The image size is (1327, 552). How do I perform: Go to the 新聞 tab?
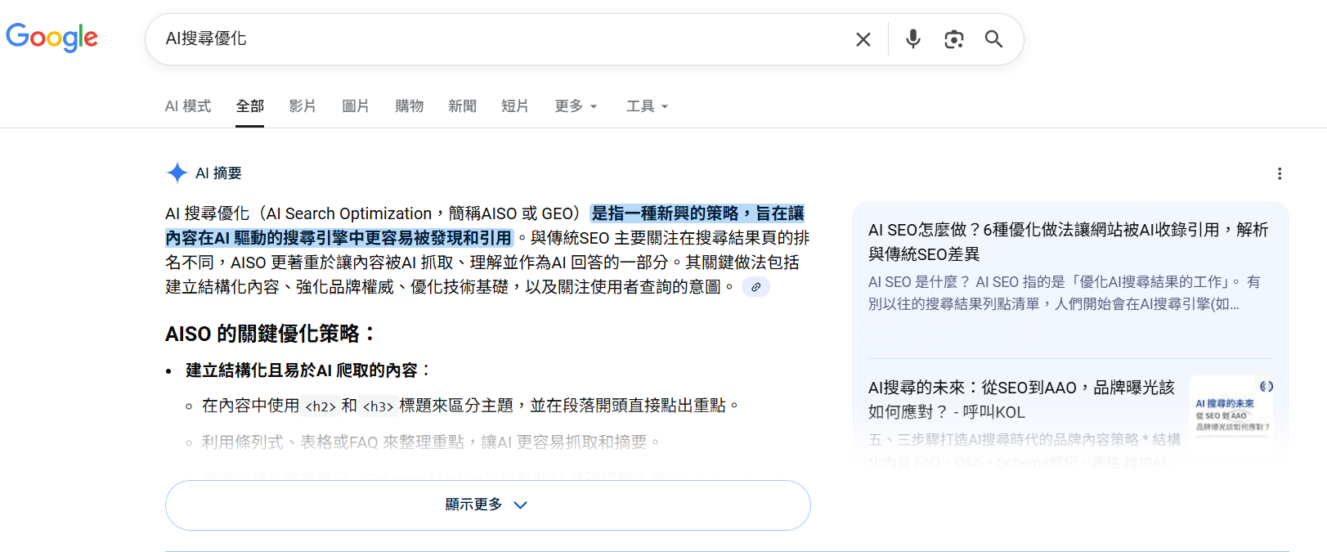462,106
